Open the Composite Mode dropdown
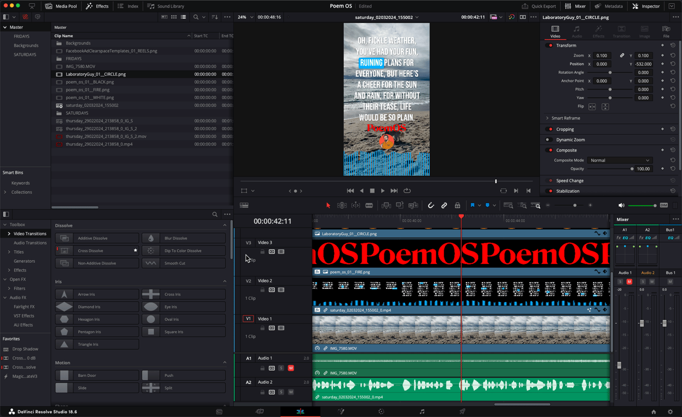This screenshot has width=682, height=417. 619,160
